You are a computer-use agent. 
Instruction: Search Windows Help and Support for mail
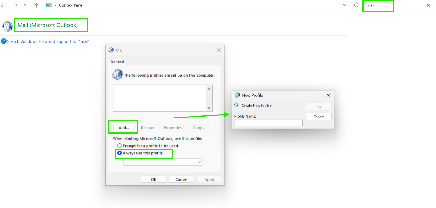[x=48, y=41]
